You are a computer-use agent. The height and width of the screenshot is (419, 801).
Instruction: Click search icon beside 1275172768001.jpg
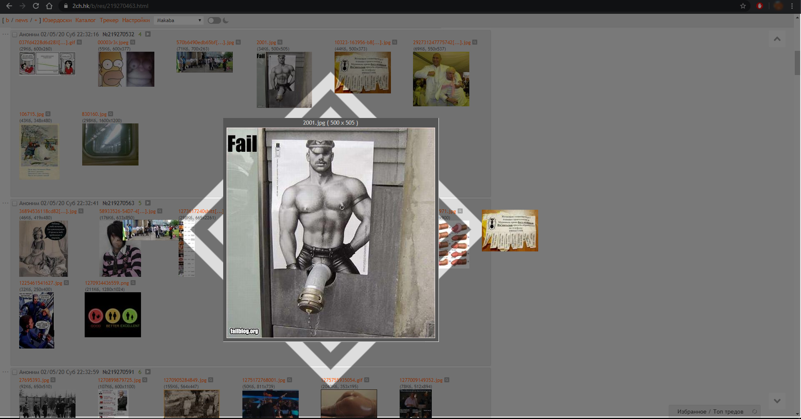(x=290, y=380)
